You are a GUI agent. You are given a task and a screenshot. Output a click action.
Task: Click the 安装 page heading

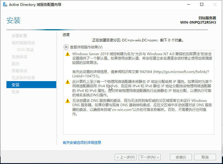(13, 20)
